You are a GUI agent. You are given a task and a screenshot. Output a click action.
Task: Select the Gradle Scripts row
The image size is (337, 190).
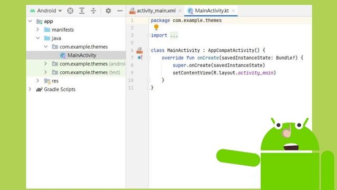coord(76,89)
